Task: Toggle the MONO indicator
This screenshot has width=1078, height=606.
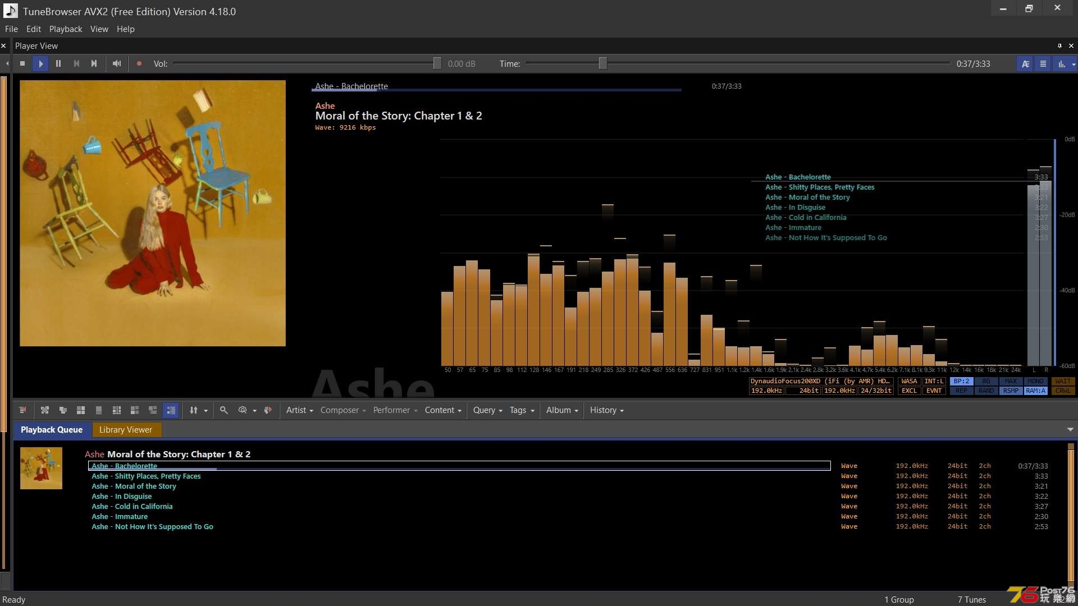Action: (x=1035, y=382)
